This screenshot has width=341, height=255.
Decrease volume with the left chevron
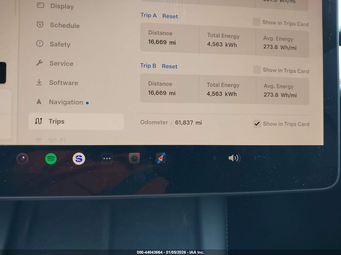215,158
